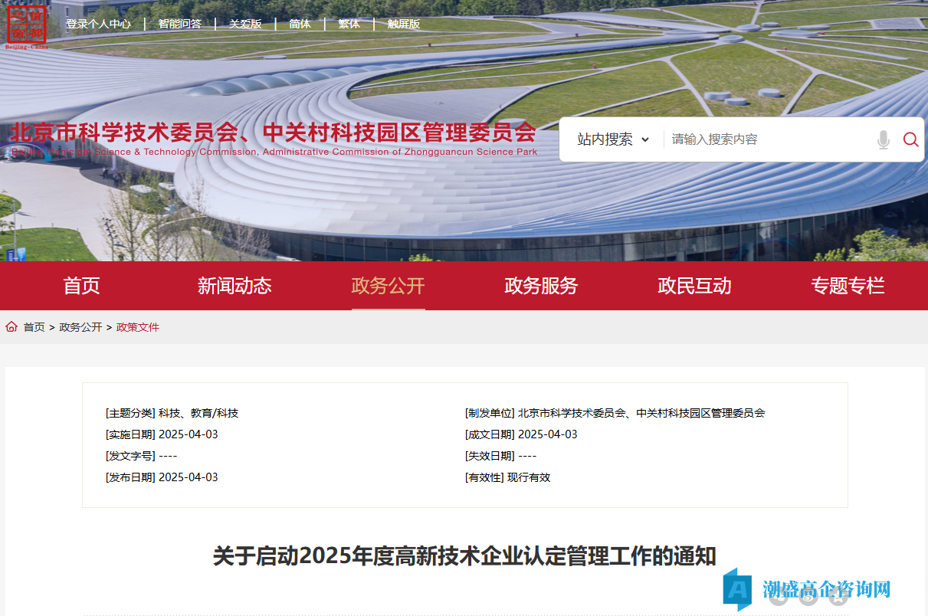
Task: Click the home icon in breadcrumb
Action: pos(11,327)
